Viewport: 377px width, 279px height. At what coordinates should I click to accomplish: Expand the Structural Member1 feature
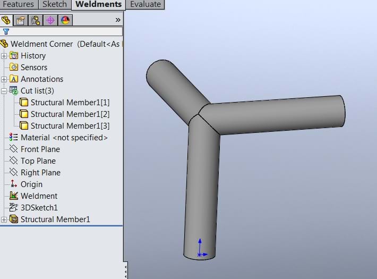(4, 219)
